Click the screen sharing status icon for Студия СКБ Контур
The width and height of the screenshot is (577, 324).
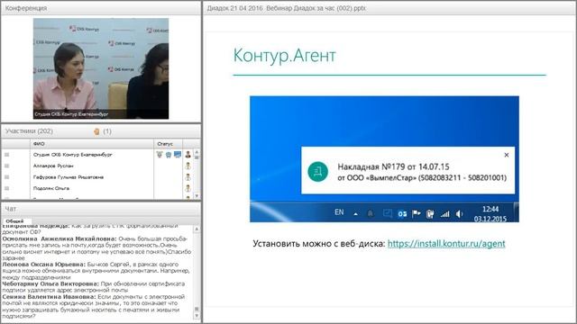[x=178, y=154]
